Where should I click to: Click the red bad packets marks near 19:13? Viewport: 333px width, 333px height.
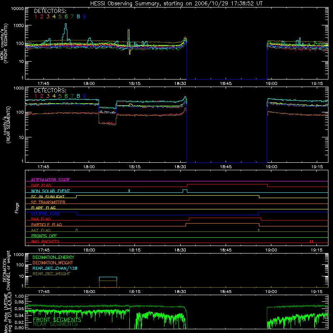pos(311,241)
